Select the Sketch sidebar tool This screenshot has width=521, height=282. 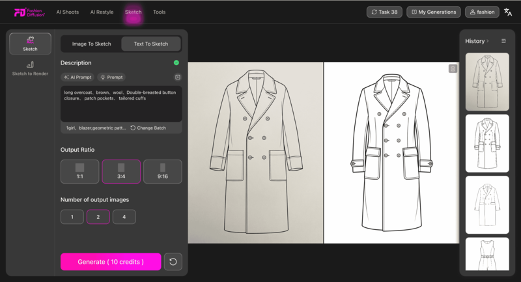coord(30,44)
